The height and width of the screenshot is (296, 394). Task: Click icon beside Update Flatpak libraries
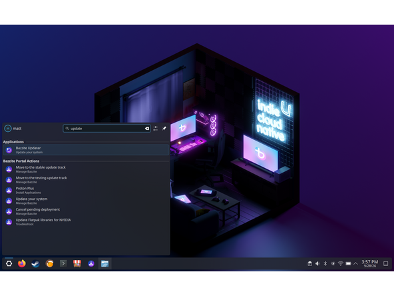(9, 222)
